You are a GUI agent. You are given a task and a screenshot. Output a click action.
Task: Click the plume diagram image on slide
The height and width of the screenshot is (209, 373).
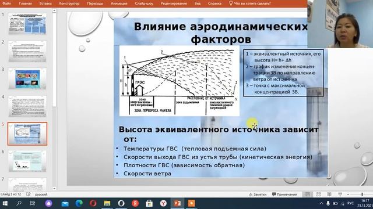click(x=180, y=81)
